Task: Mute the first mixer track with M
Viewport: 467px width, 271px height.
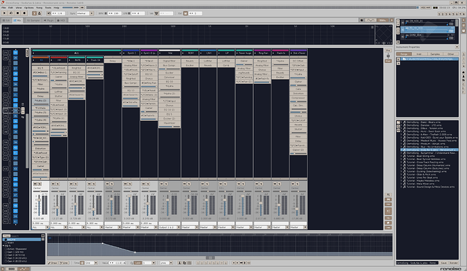Action: click(x=35, y=184)
